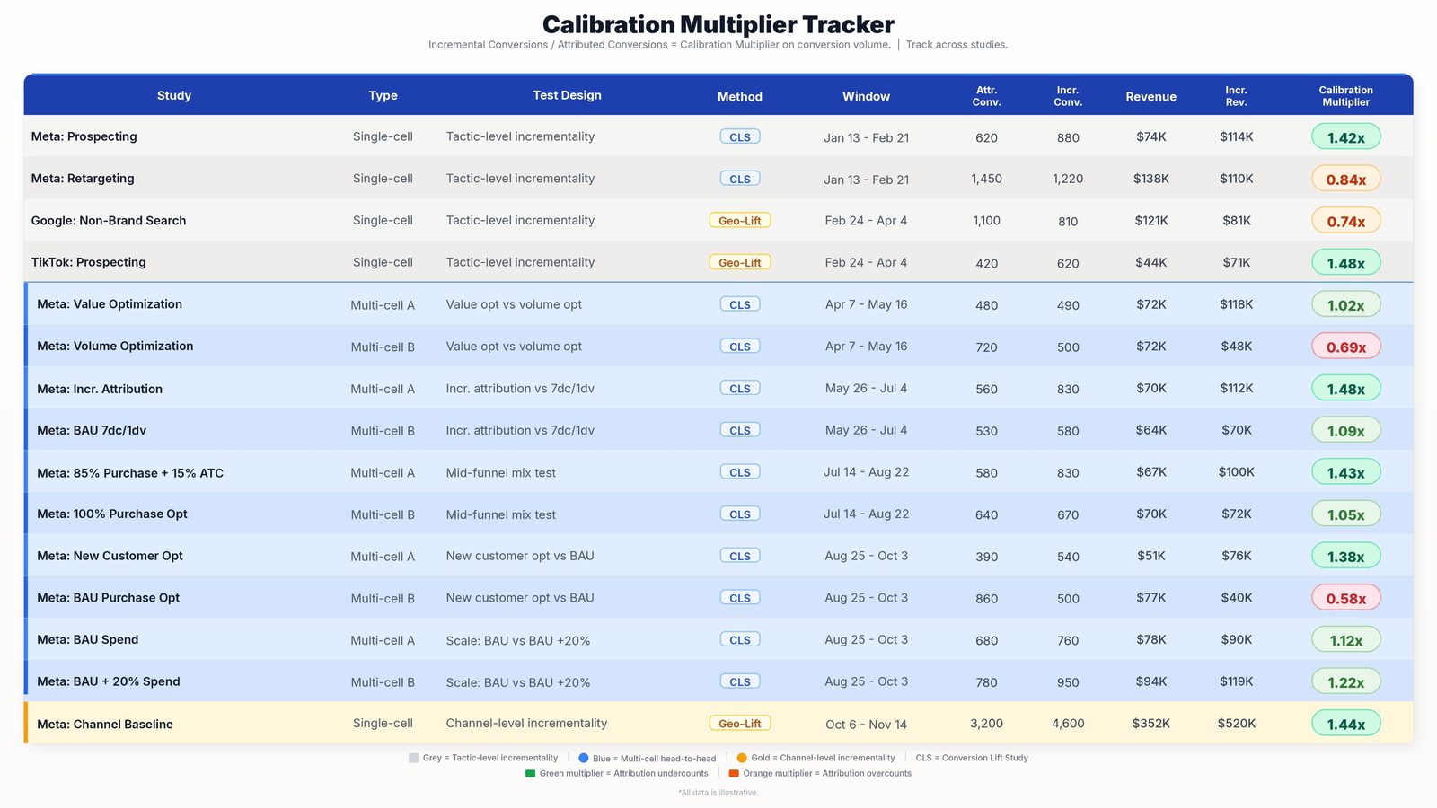Click Google: Non-Brand Search row title
Image resolution: width=1437 pixels, height=808 pixels.
[109, 221]
